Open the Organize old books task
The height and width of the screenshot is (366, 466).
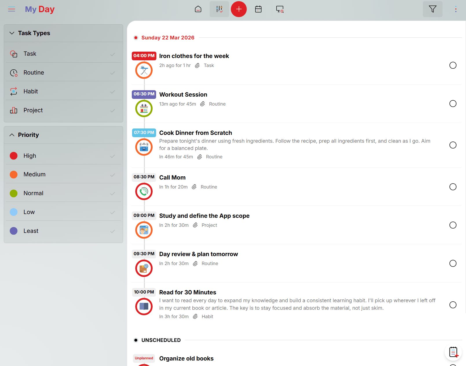[x=186, y=358]
